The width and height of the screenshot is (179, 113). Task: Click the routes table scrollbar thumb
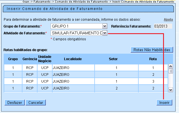click(171, 71)
